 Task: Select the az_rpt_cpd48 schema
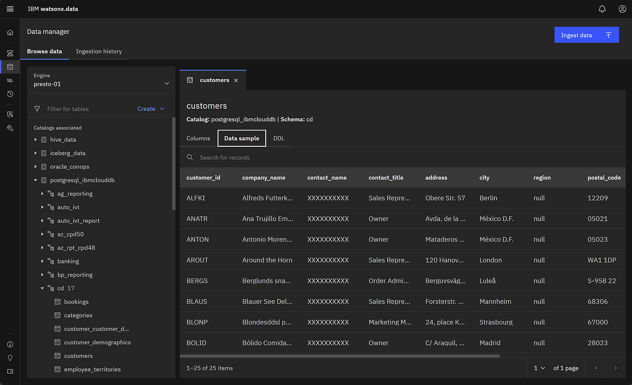[x=76, y=248]
